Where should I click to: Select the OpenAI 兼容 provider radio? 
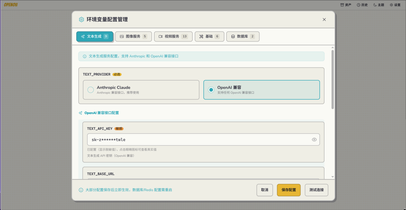click(211, 90)
